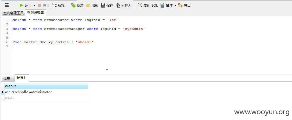
Task: Click the Notes (备注) button
Action: coord(167,5)
